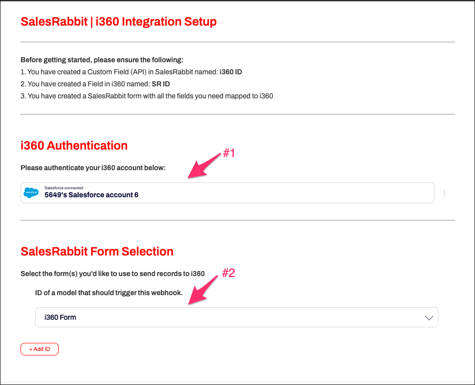
Task: Click the Salesforce cloud logo icon
Action: tap(31, 193)
